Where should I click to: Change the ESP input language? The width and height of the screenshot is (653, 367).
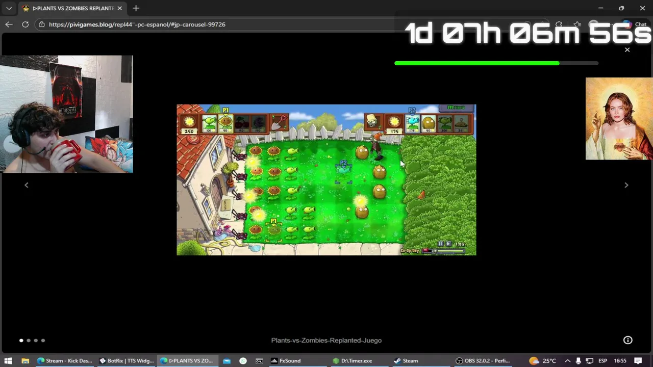(x=602, y=360)
